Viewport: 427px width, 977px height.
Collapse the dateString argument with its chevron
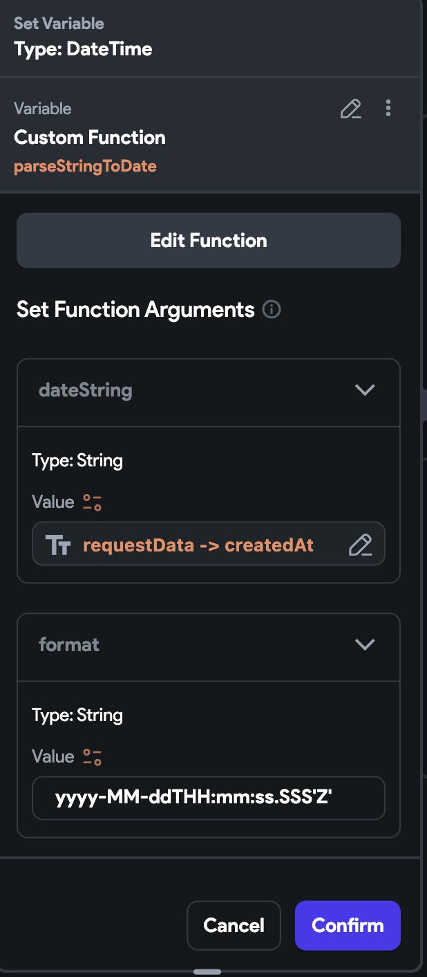[x=364, y=390]
